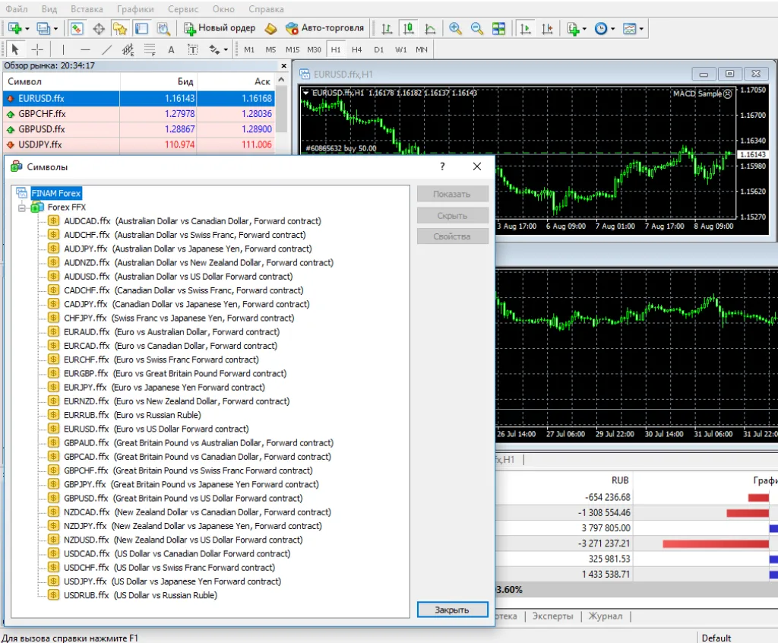This screenshot has height=643, width=778.
Task: Click the Закрыть button in Символы dialog
Action: point(452,610)
